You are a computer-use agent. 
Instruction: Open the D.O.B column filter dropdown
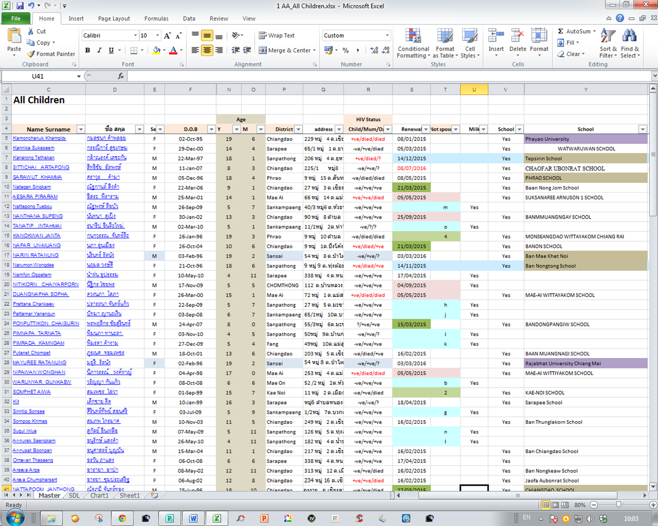pyautogui.click(x=211, y=129)
